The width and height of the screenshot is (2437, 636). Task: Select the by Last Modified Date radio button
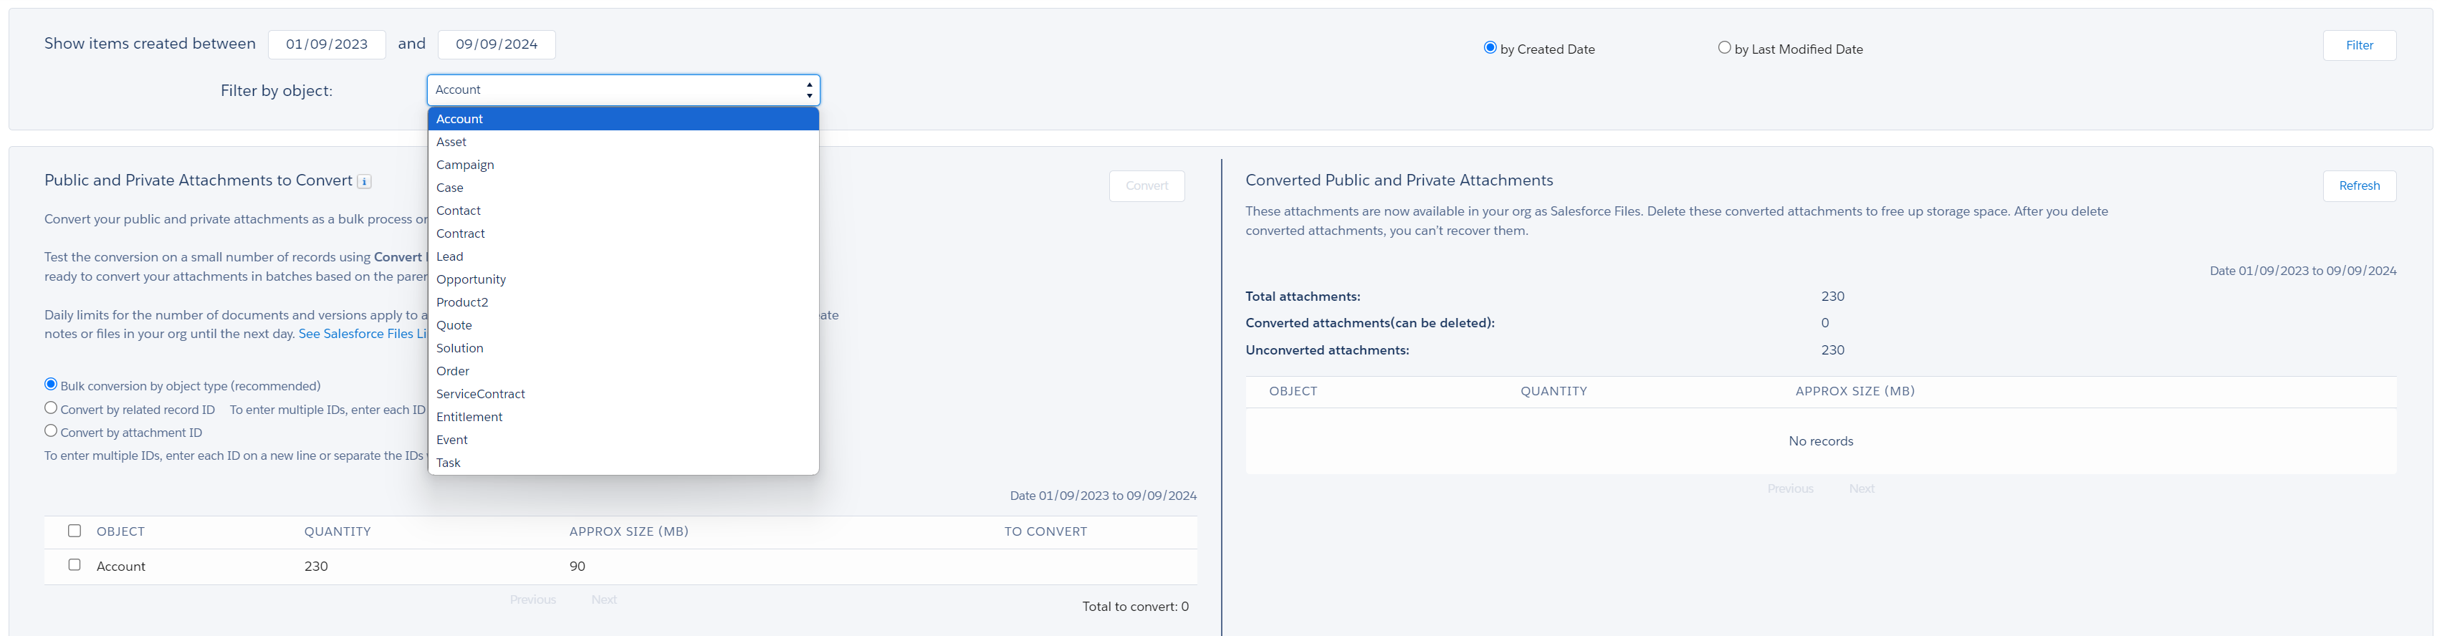pos(1724,47)
